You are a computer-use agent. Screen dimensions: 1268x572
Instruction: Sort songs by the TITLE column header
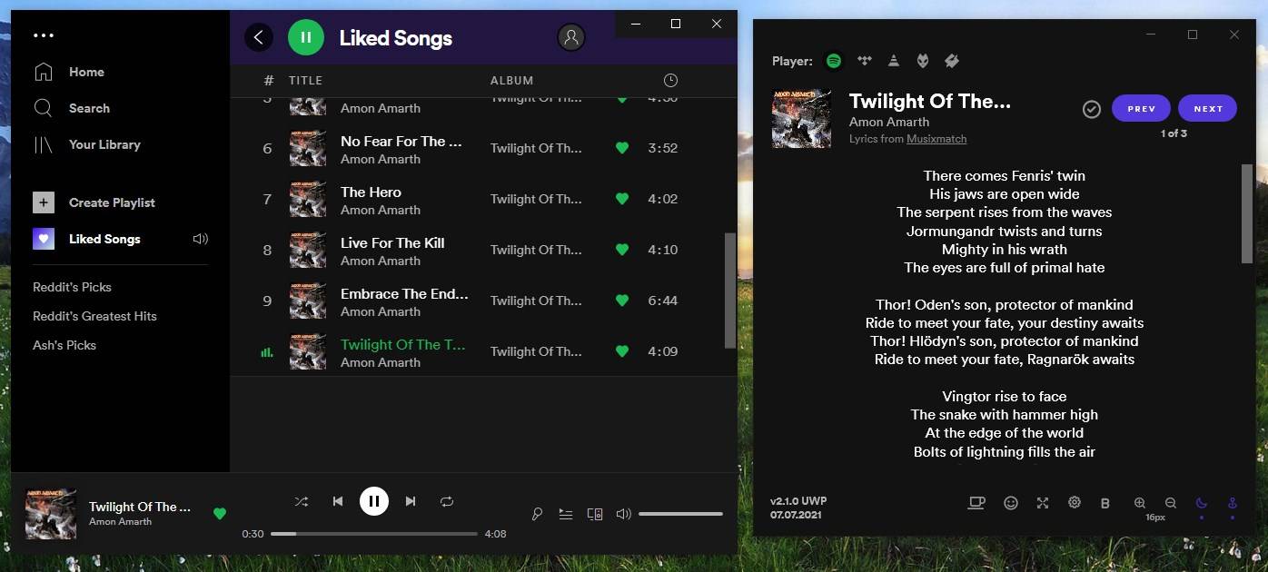[305, 80]
